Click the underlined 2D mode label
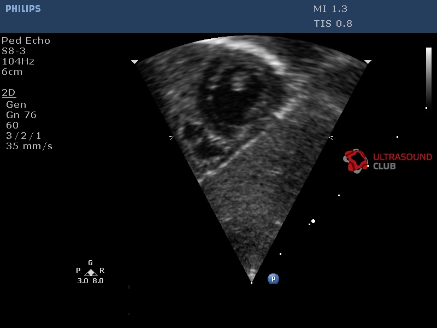 tap(9, 92)
